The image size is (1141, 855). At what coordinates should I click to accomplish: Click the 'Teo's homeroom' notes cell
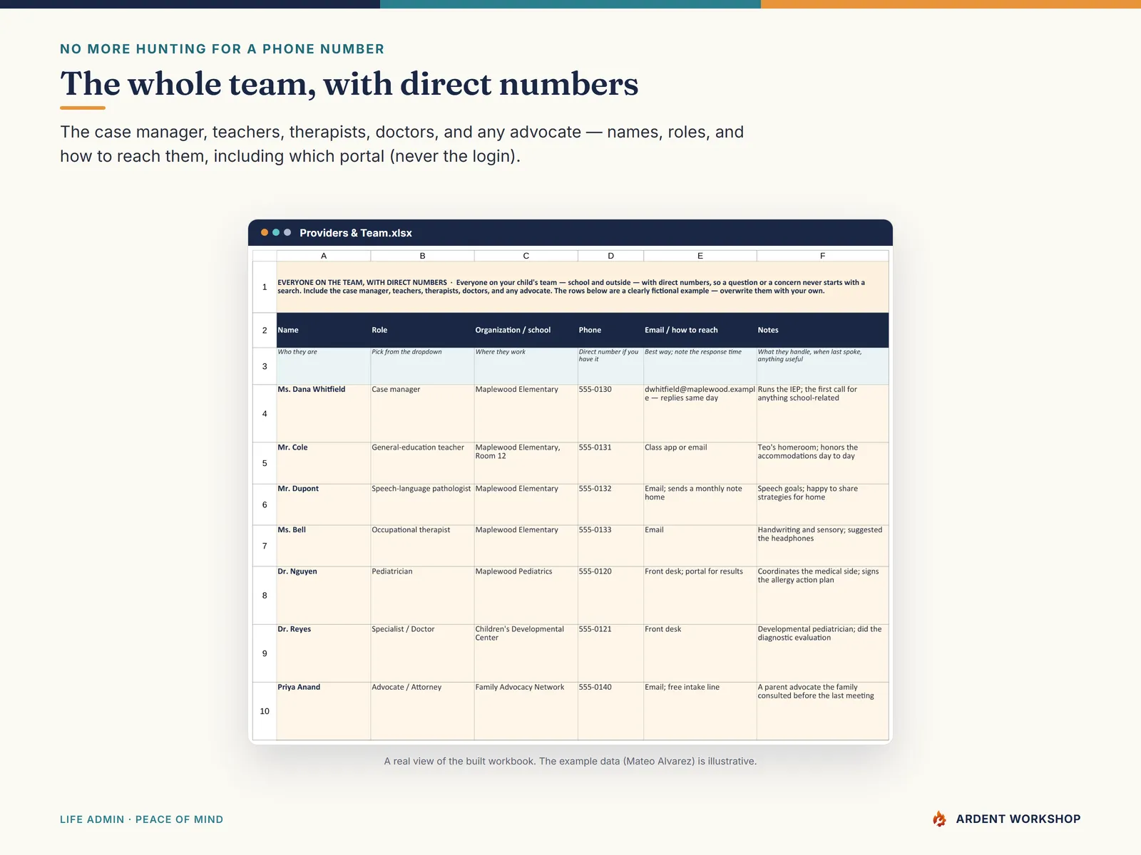point(822,463)
